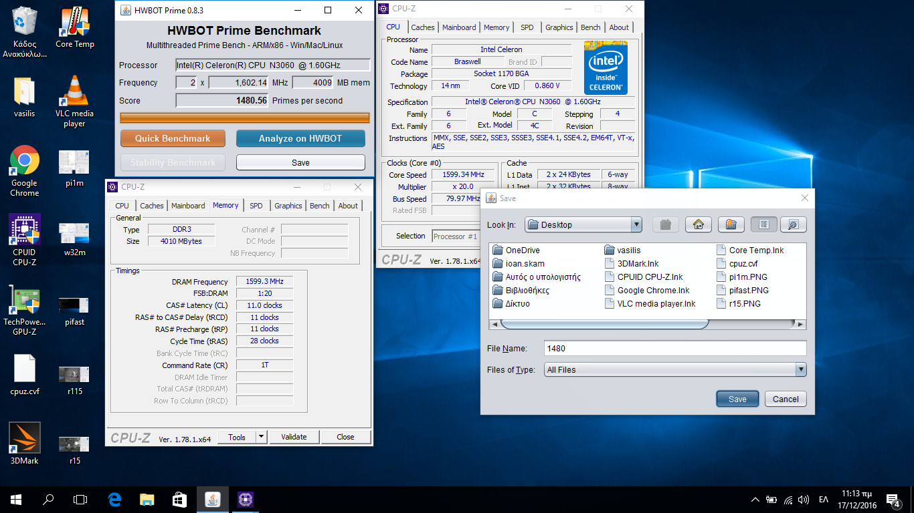Show hidden system tray icons
The width and height of the screenshot is (914, 513).
(x=755, y=499)
